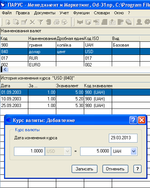Viewport: 150px width, 188px height.
Task: Open the Словари menu
Action: pyautogui.click(x=102, y=13)
